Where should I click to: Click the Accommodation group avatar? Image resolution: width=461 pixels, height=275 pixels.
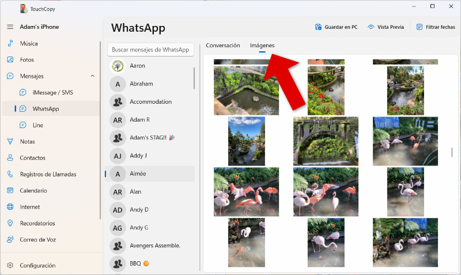click(x=118, y=102)
